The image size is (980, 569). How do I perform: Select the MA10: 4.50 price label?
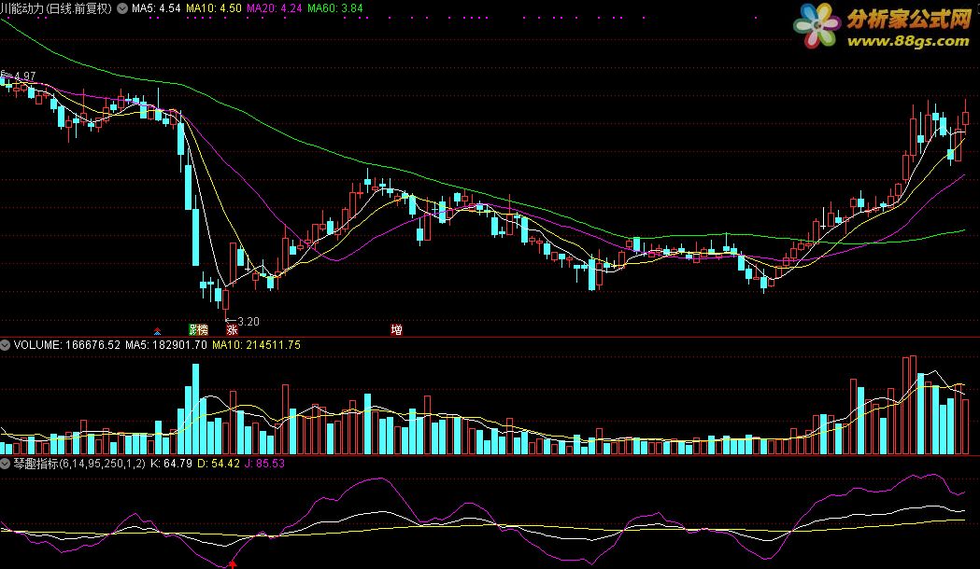point(214,8)
